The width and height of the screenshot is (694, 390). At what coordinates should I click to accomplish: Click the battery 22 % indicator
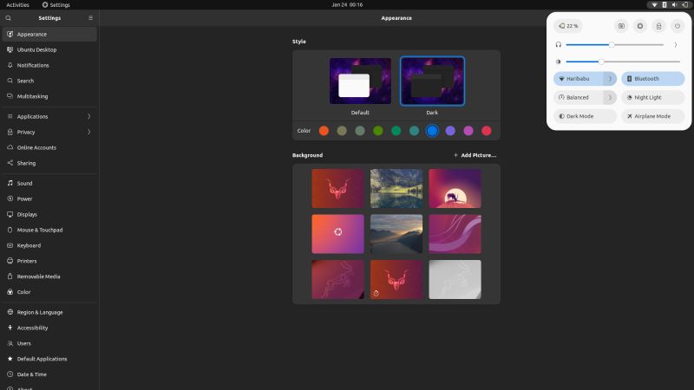click(x=568, y=26)
